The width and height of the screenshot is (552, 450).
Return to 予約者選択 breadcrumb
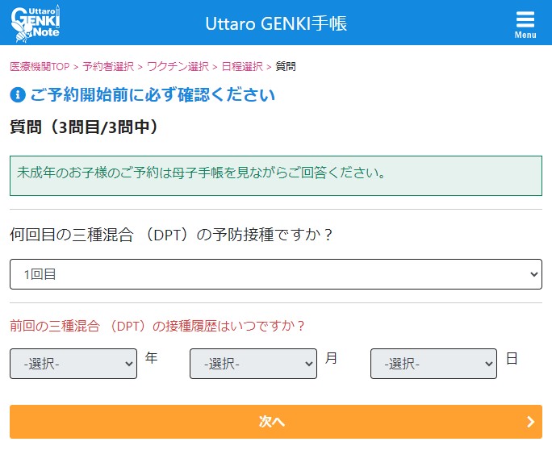[108, 66]
